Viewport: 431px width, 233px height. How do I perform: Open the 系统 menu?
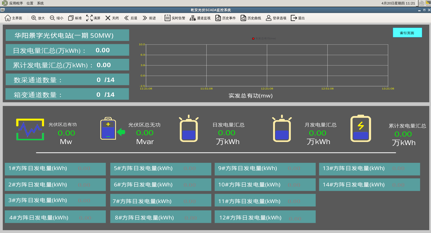(40, 3)
